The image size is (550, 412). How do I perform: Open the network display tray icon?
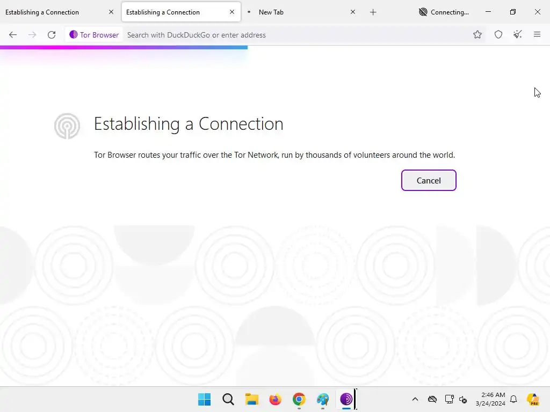(449, 399)
